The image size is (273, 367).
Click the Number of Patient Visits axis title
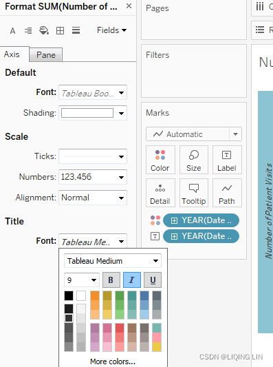click(269, 211)
